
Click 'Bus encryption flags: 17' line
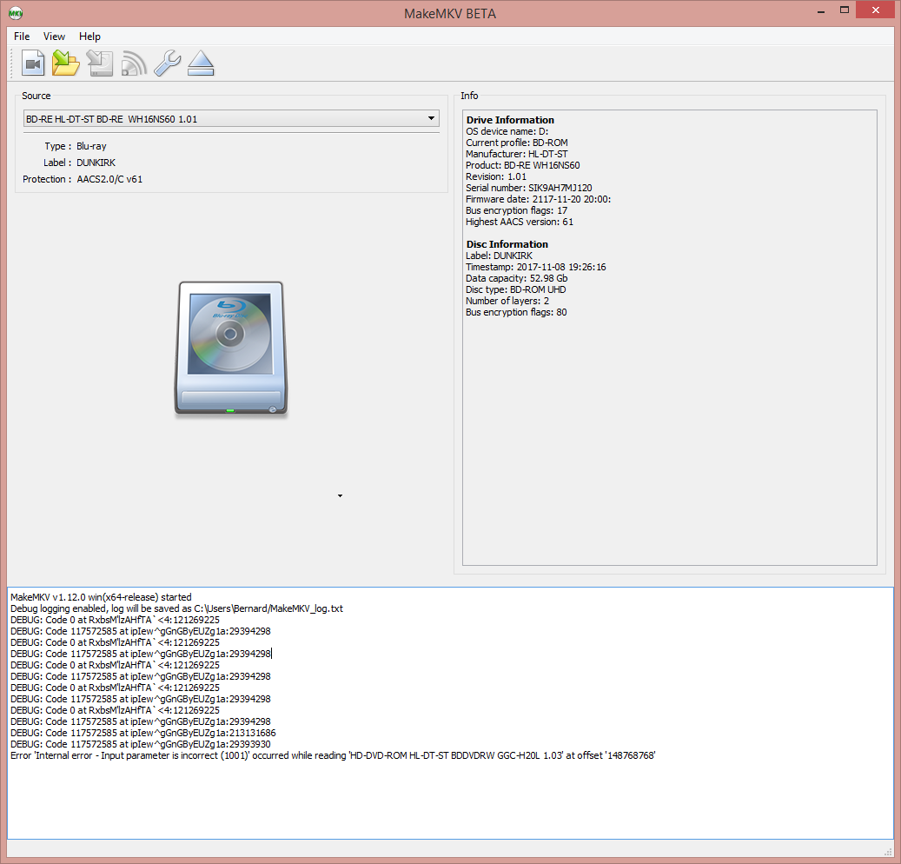click(x=517, y=210)
